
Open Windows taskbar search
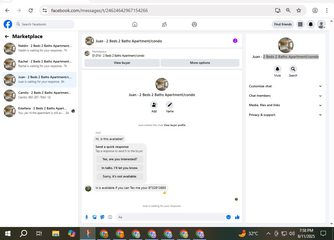[23, 233]
